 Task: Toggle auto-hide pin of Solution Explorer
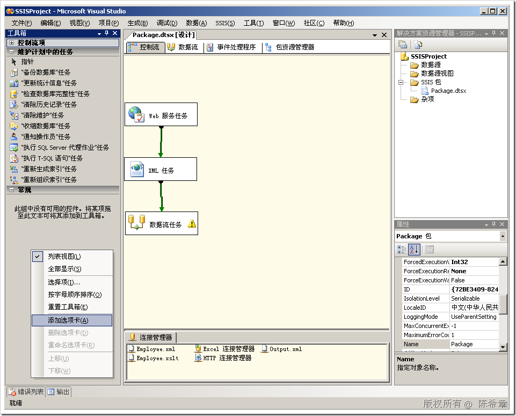click(x=493, y=33)
